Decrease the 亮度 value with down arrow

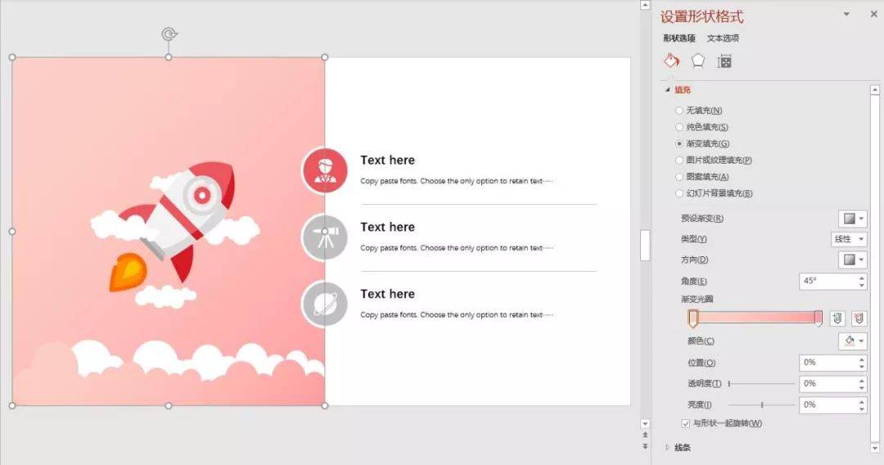click(x=861, y=409)
